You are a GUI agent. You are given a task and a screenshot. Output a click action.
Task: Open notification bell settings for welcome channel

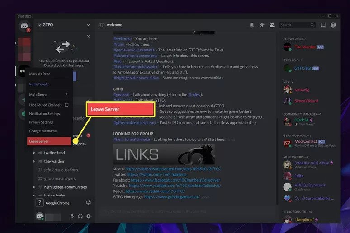[251, 25]
